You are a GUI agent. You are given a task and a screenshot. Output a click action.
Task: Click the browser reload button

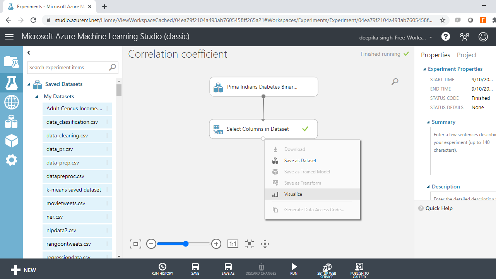coord(33,20)
